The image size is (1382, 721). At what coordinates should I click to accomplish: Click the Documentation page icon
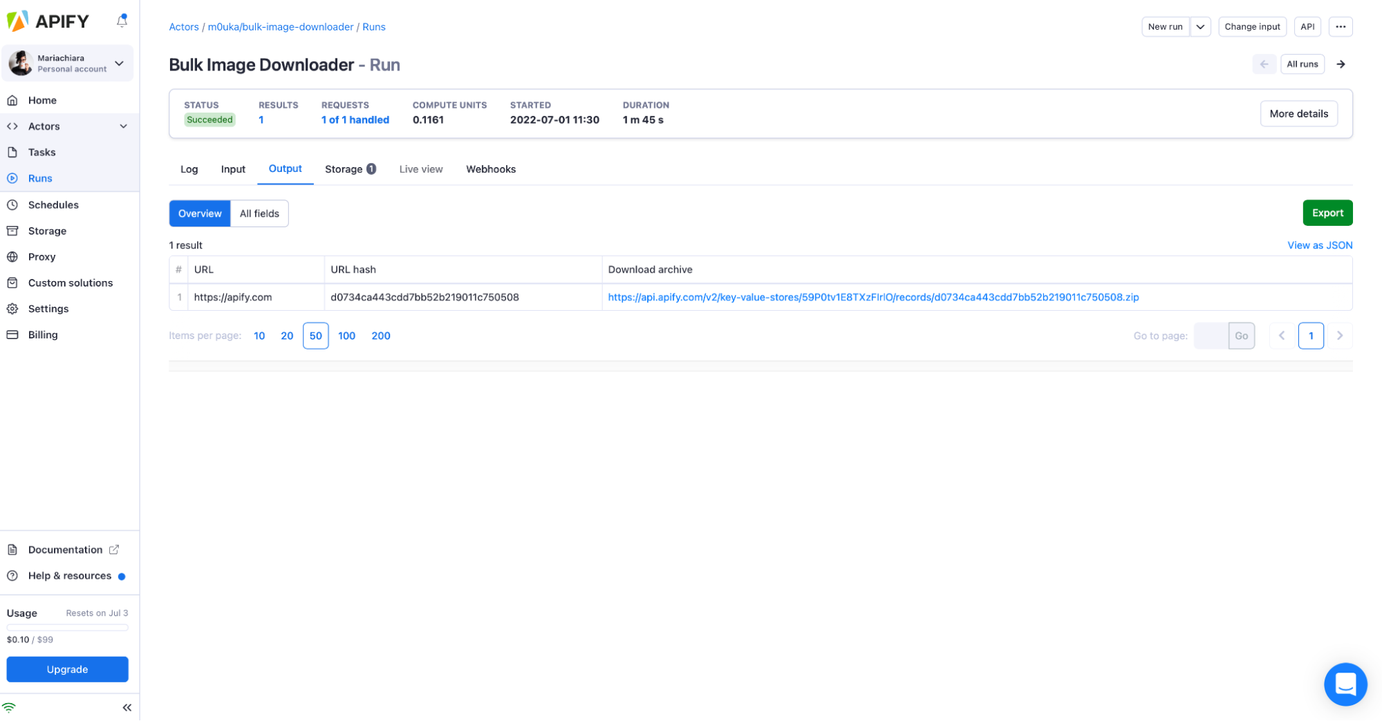12,550
